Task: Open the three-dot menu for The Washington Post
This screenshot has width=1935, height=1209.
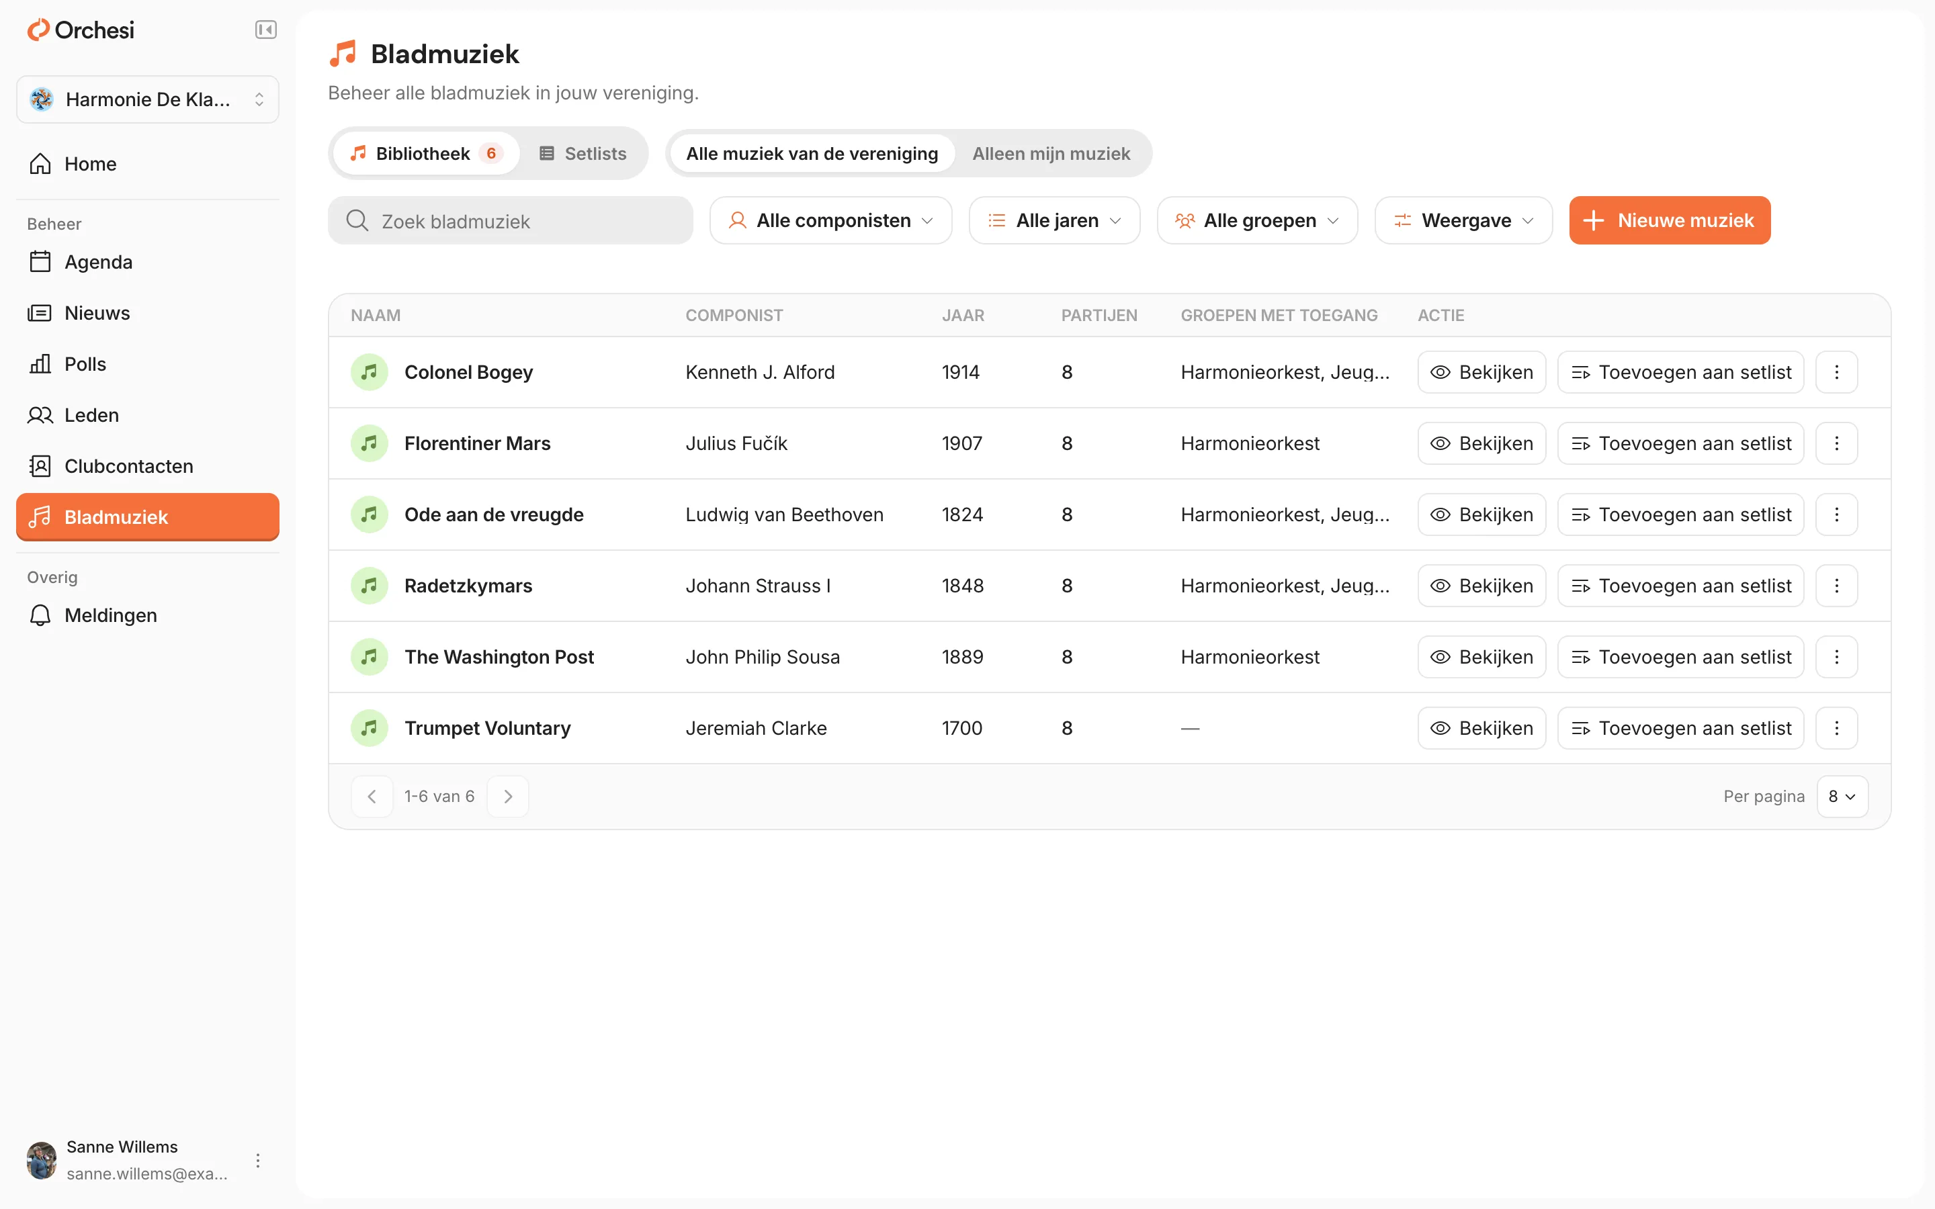Action: click(x=1836, y=656)
